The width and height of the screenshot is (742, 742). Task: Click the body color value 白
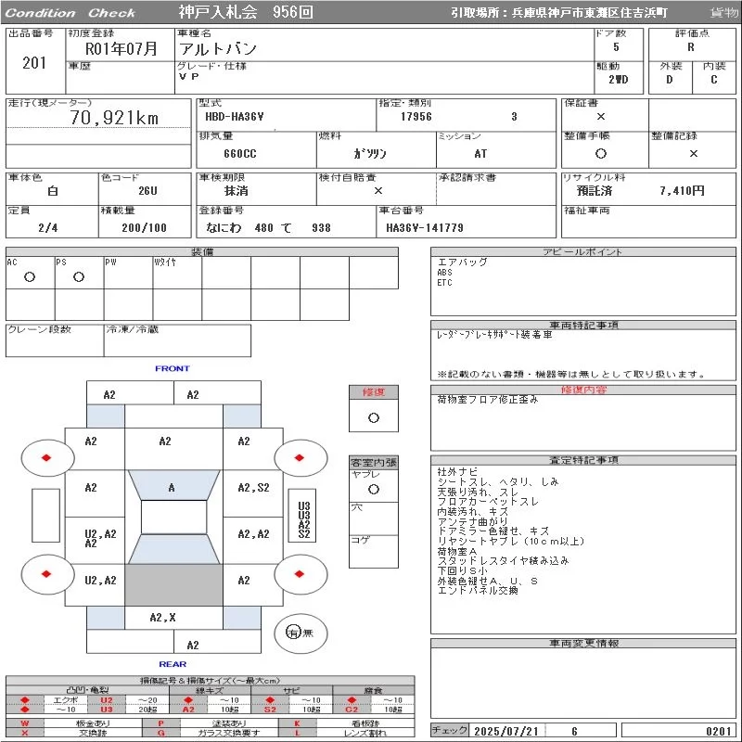coord(53,191)
